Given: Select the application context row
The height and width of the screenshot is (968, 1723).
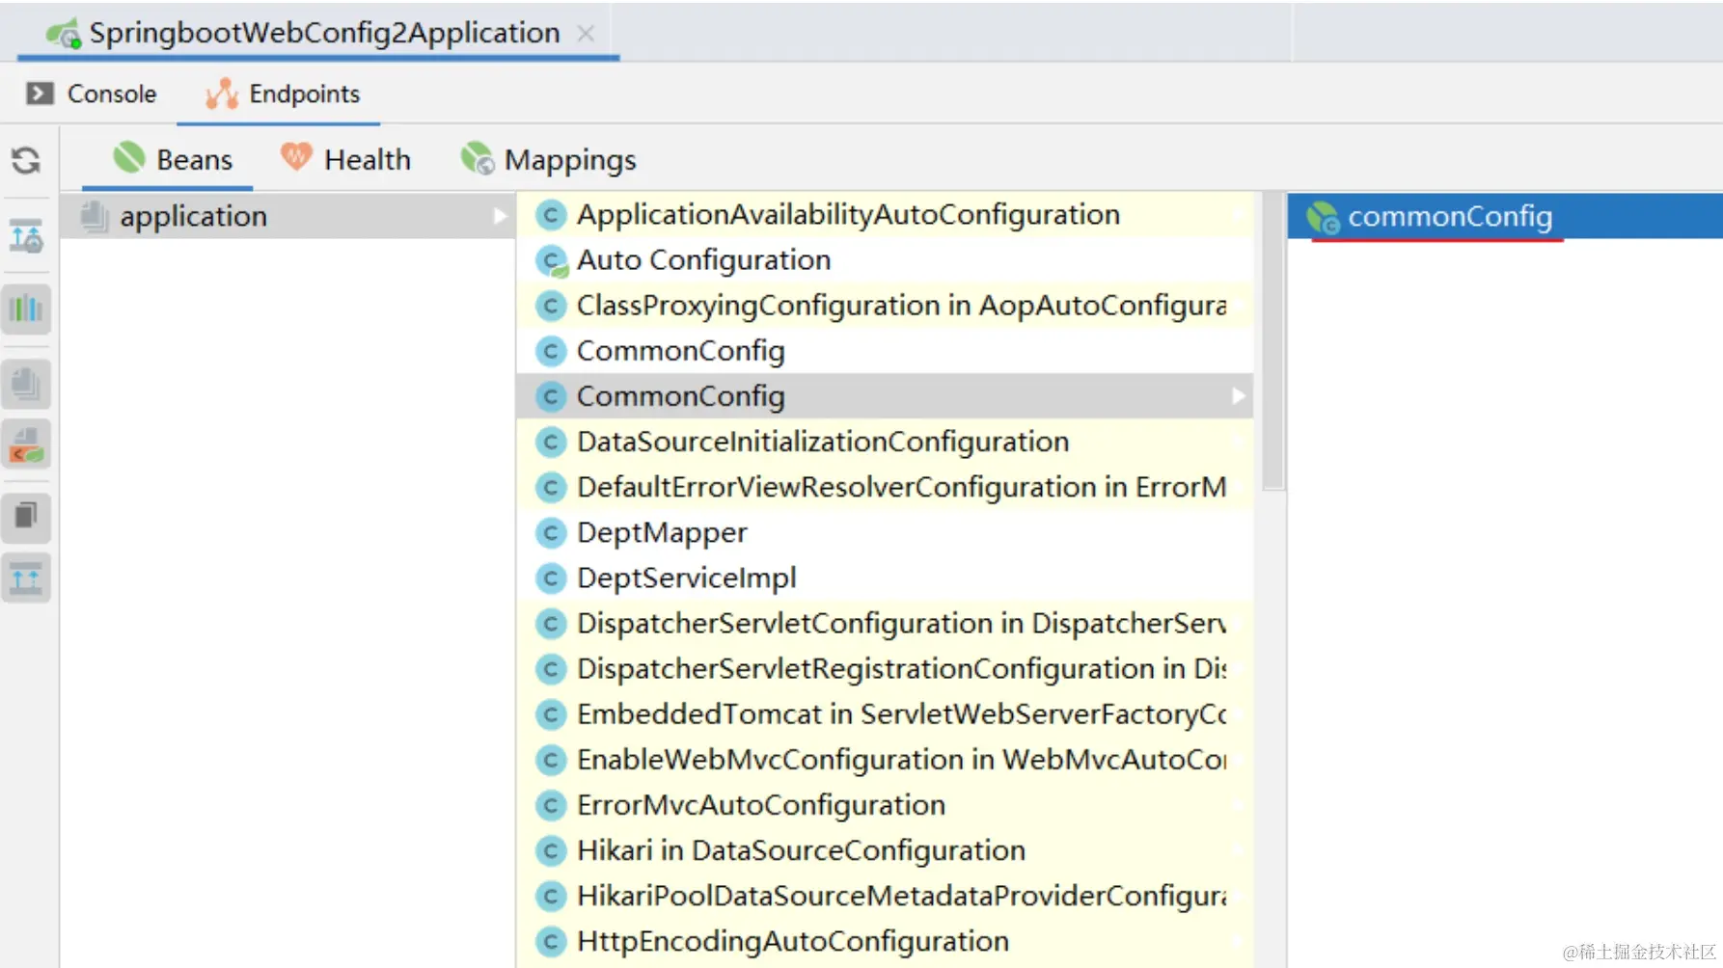Looking at the screenshot, I should click(x=287, y=216).
